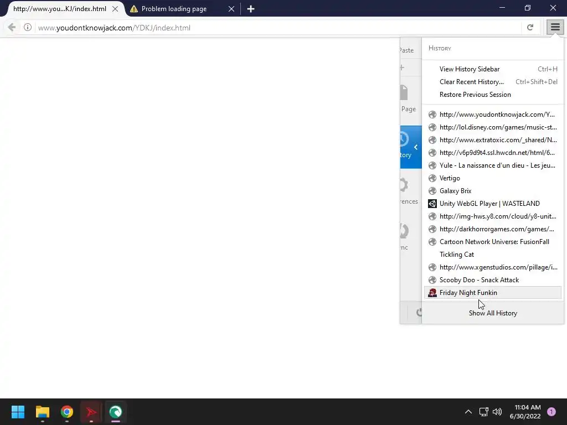
Task: Open extratoxic.com history entry
Action: click(x=492, y=140)
